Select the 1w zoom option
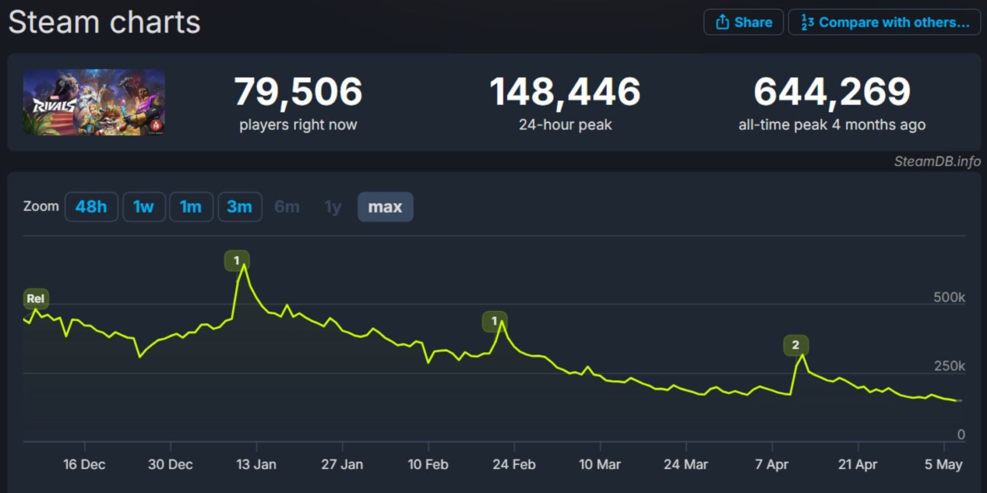Image resolution: width=987 pixels, height=493 pixels. click(x=144, y=206)
